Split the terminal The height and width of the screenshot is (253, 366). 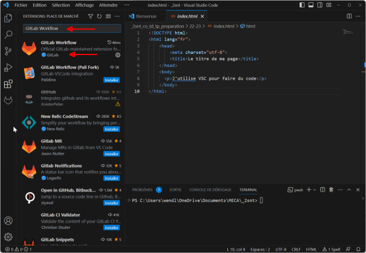click(322, 190)
